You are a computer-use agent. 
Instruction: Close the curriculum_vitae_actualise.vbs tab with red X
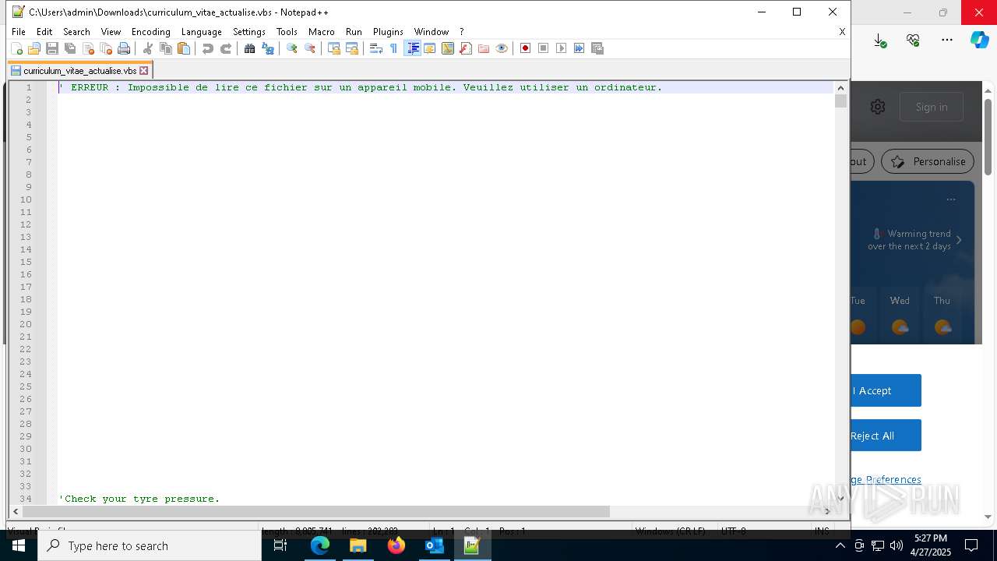(x=143, y=71)
